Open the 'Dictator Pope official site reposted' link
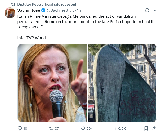Image resolution: width=161 pixels, height=134 pixels. 47,4
